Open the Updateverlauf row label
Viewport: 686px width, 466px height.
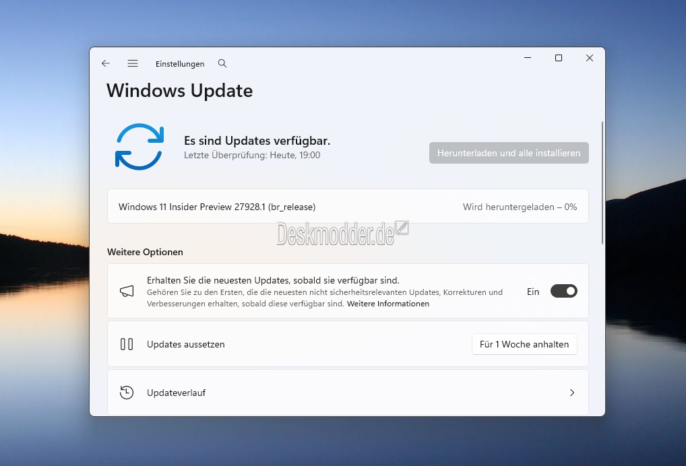176,393
